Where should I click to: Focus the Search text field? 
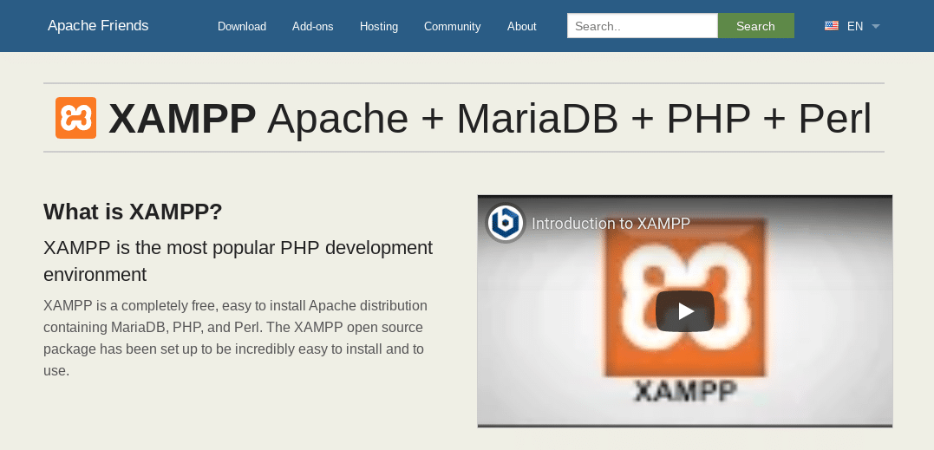pyautogui.click(x=642, y=26)
